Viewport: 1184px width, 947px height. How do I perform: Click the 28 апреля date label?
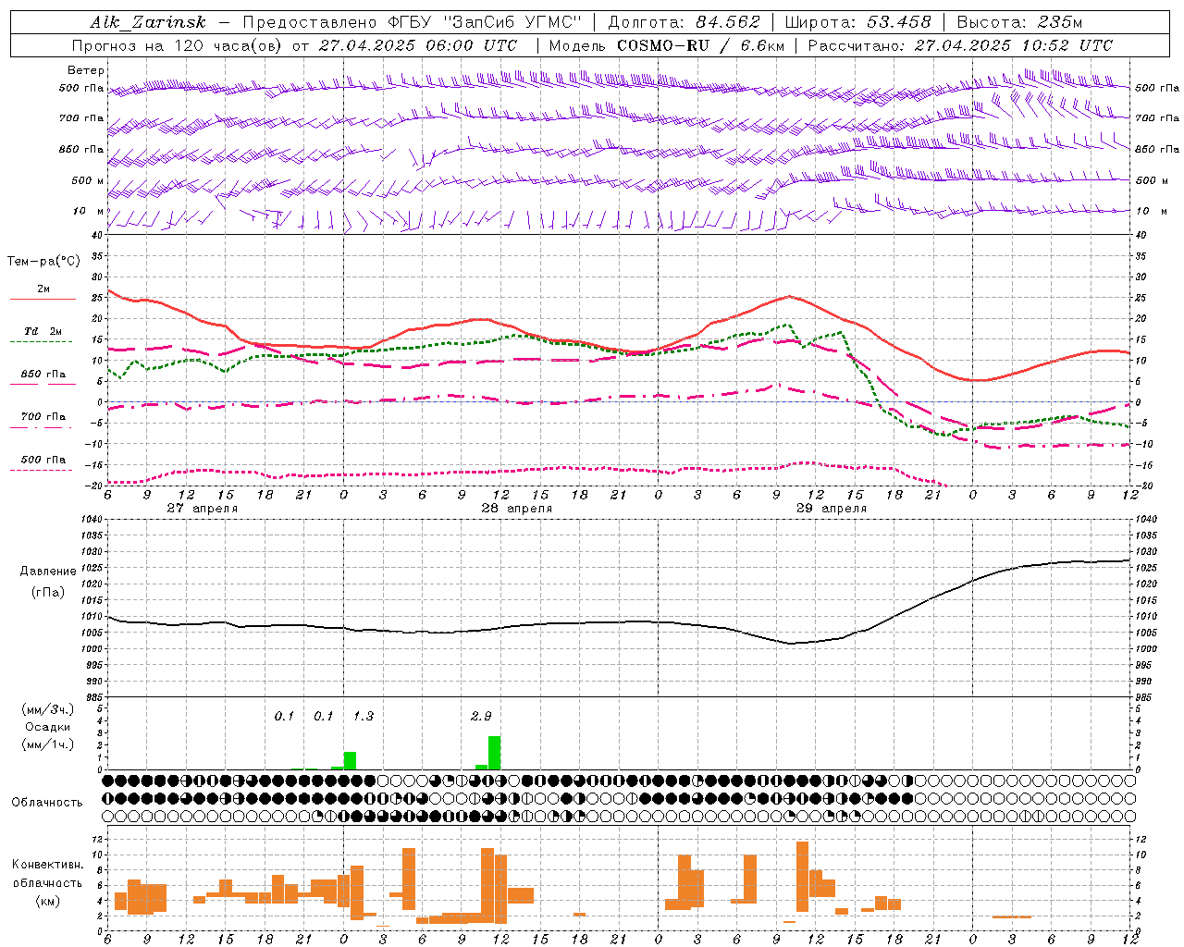tap(516, 509)
